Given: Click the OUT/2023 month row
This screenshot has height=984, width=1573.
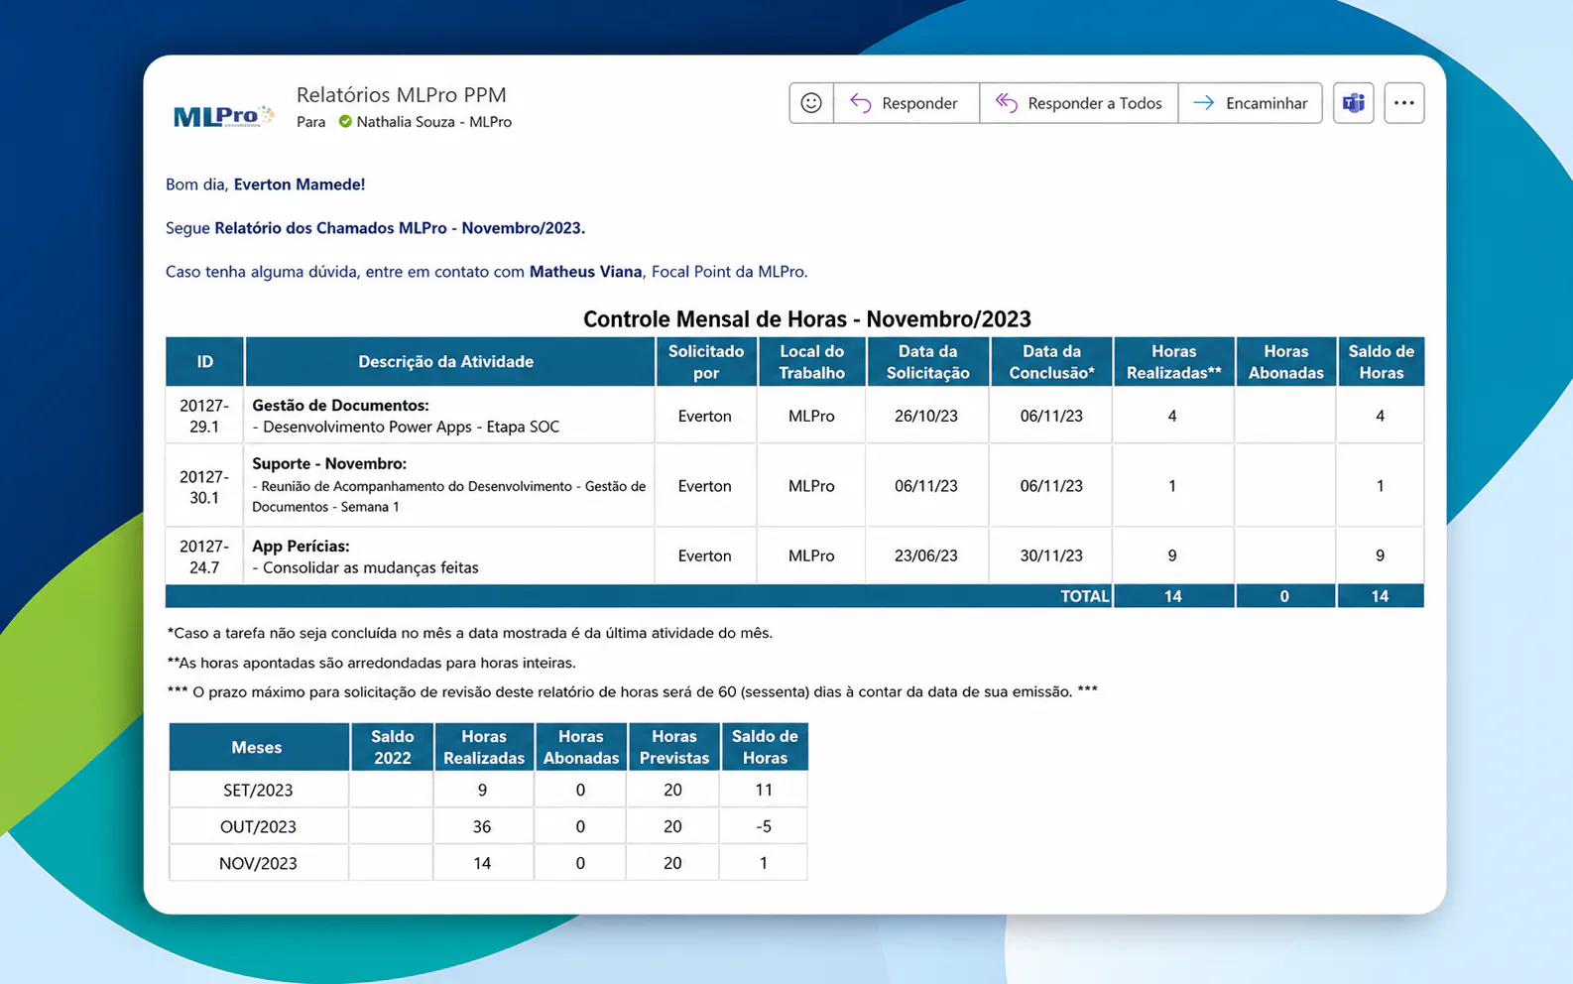Looking at the screenshot, I should pos(488,827).
